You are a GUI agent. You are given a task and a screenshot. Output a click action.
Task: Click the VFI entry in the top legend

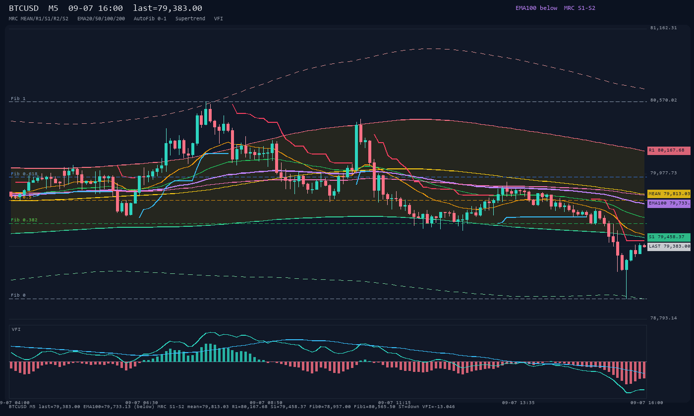tap(219, 19)
